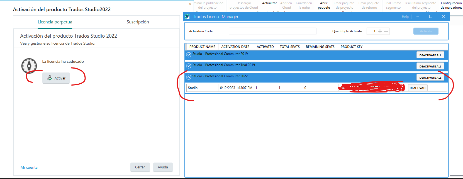Viewport: 463px width, 179px height.
Task: Deactivate all for Professional Commuter Trial 2019
Action: coord(430,66)
